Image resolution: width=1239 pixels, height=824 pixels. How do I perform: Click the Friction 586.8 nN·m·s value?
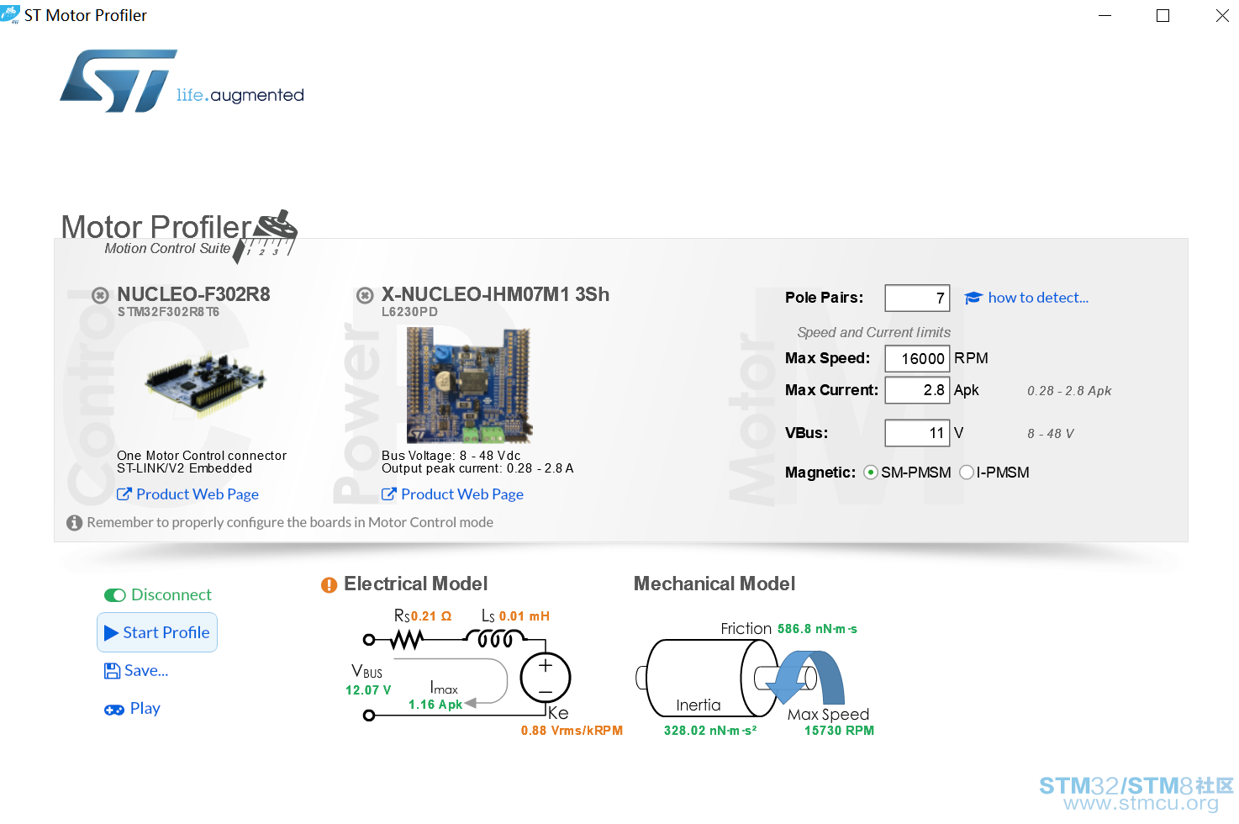(817, 629)
